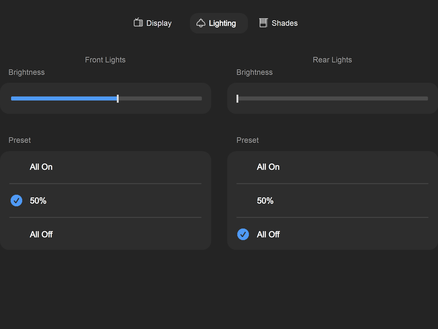Click the Brightness label under Front Lights
This screenshot has width=438, height=329.
pos(27,72)
